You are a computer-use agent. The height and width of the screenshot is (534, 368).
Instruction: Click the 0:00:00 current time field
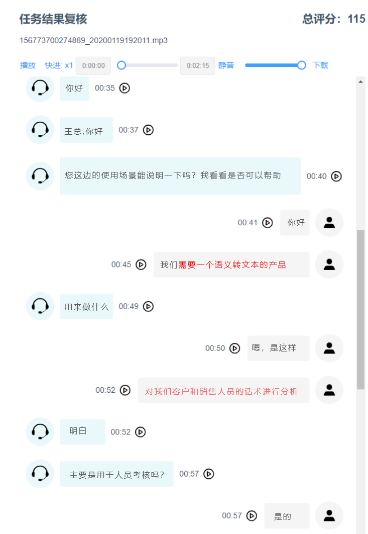pos(93,66)
